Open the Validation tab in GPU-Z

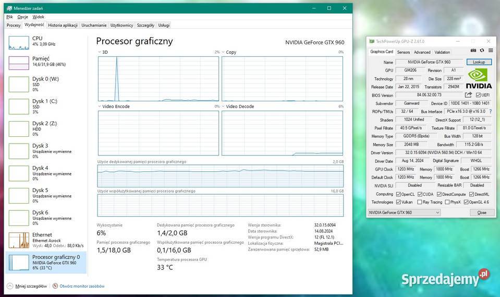coord(442,52)
